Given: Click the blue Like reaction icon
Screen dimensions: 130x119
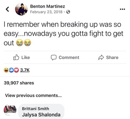Looking at the screenshot, I should [11, 70].
